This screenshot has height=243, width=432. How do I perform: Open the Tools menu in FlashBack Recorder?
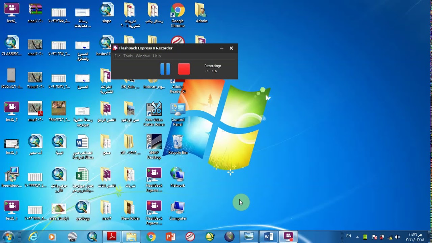(x=128, y=56)
